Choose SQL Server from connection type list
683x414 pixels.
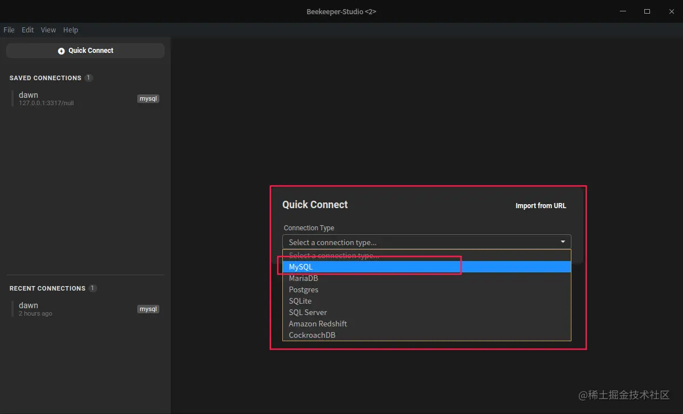[x=427, y=312]
